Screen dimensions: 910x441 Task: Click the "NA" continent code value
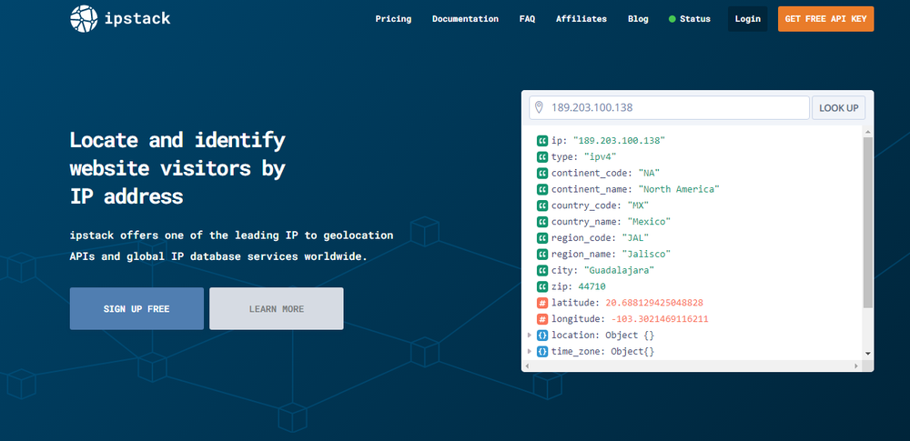click(649, 173)
